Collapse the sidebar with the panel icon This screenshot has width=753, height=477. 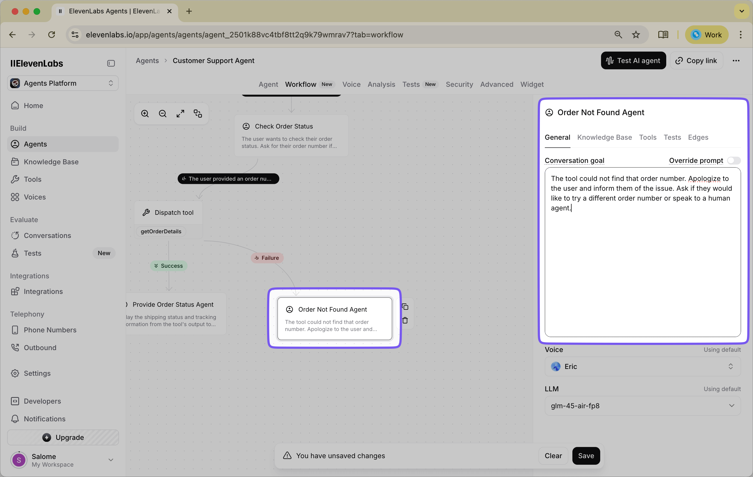pyautogui.click(x=111, y=63)
